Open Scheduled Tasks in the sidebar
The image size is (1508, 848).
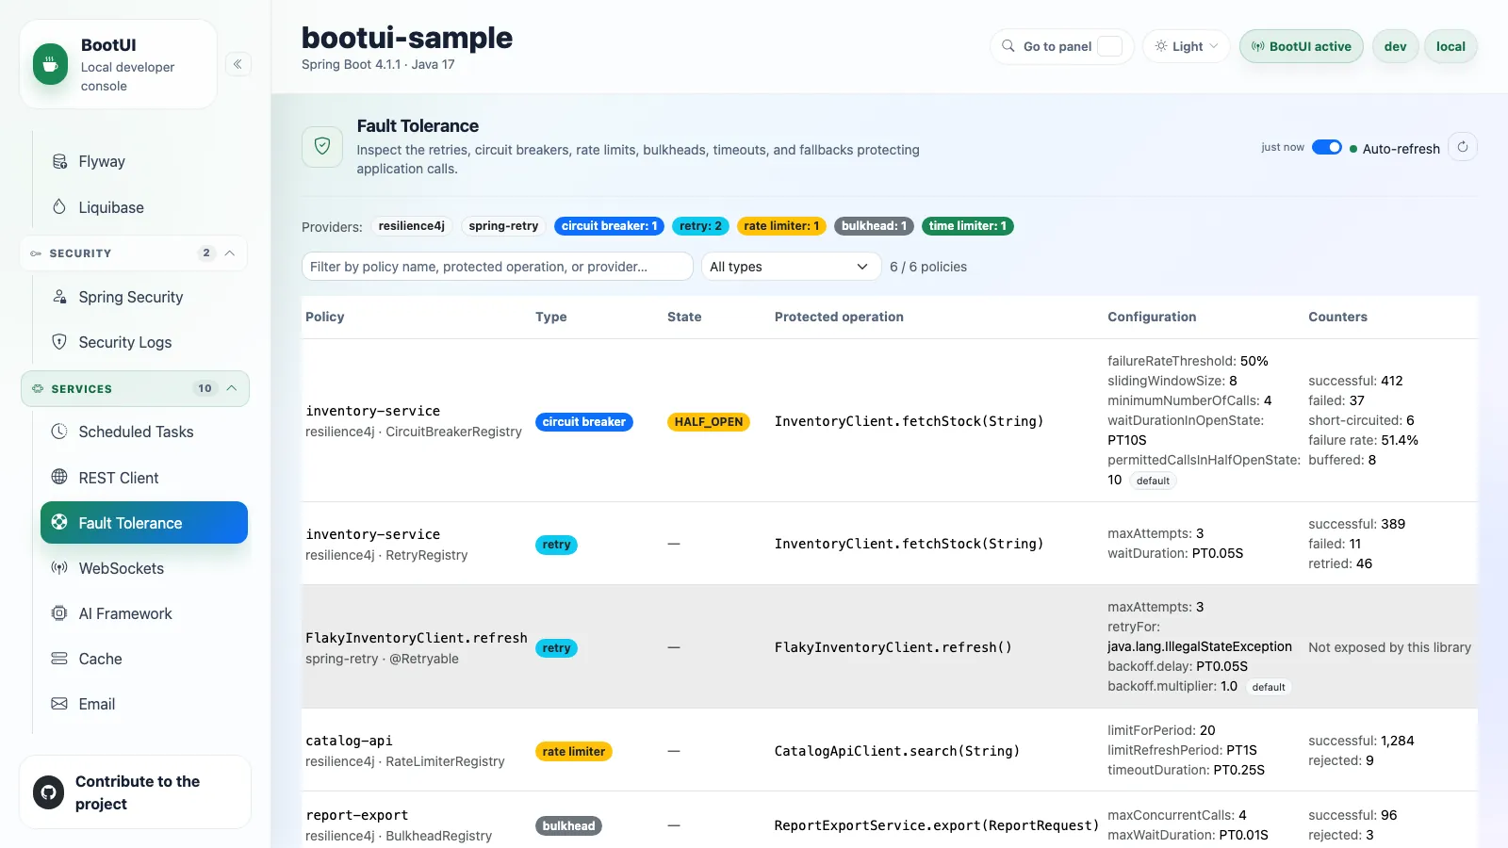click(x=144, y=432)
